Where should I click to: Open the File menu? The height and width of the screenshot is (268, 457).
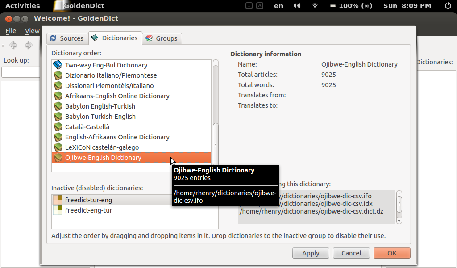point(11,31)
